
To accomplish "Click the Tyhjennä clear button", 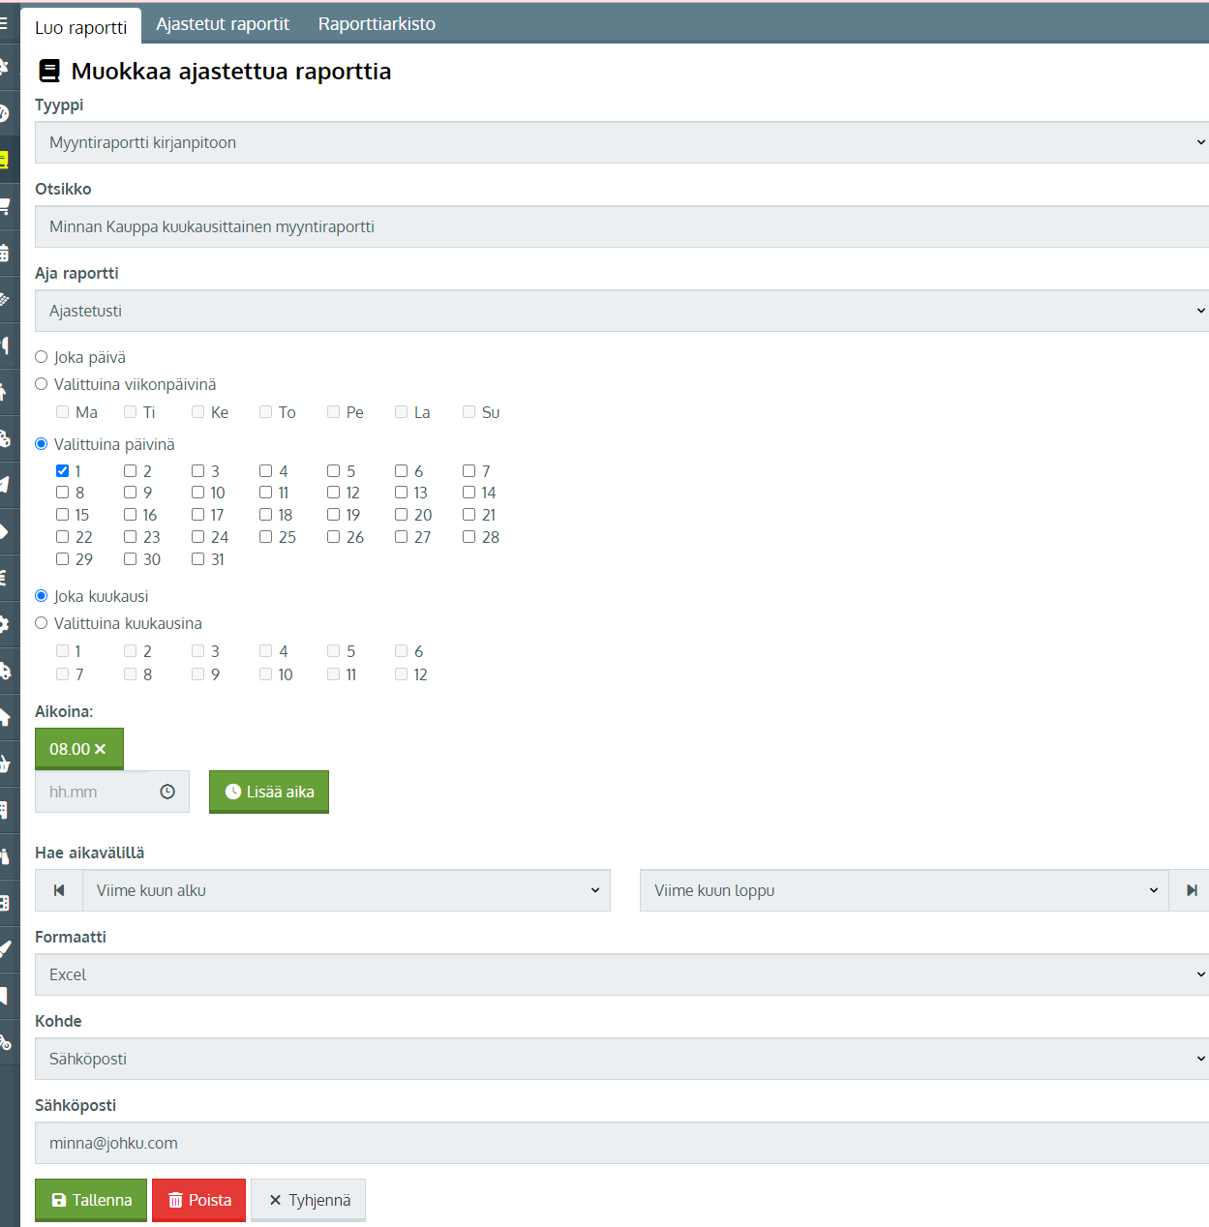I will 309,1200.
